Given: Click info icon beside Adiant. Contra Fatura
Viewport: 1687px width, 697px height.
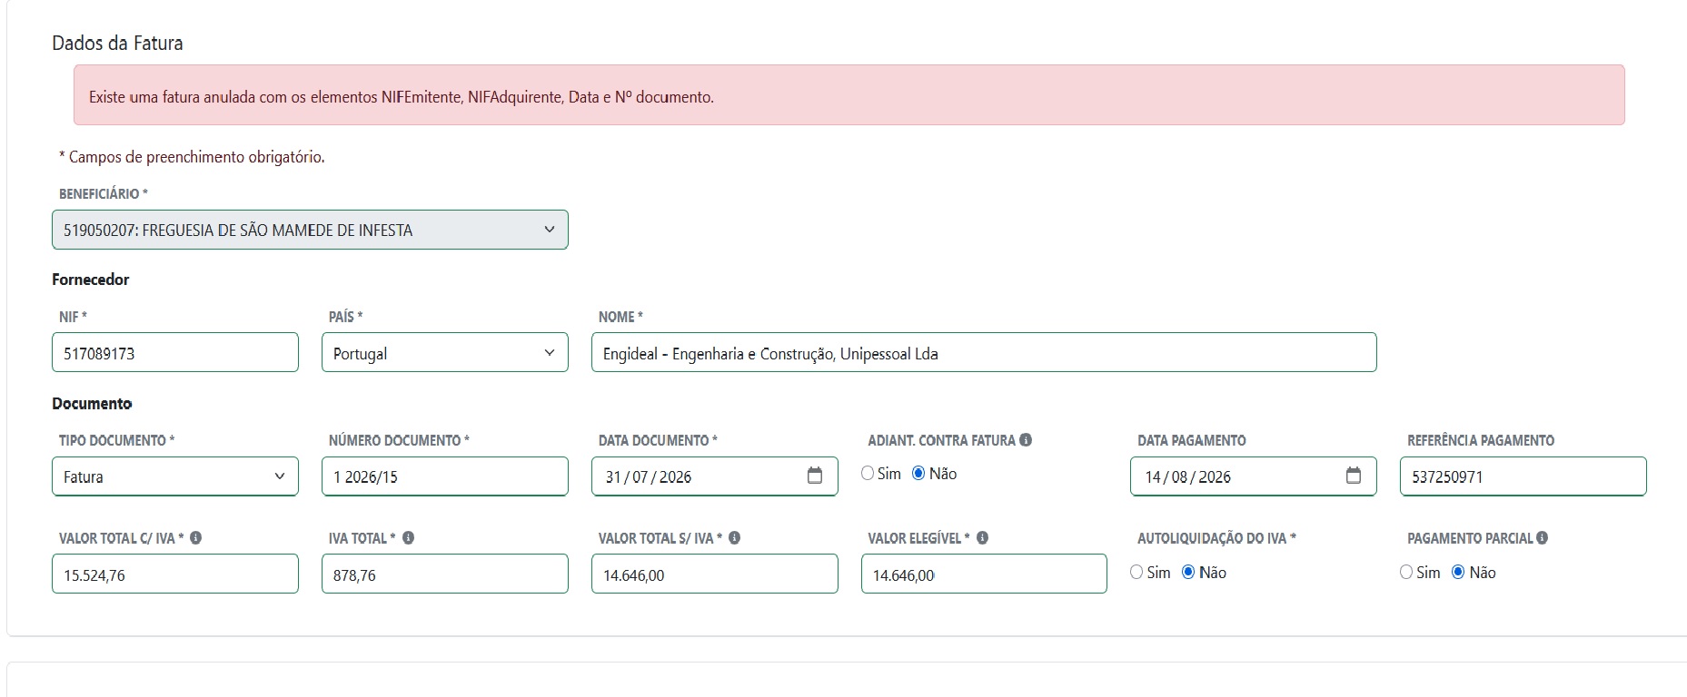Looking at the screenshot, I should tap(1026, 440).
